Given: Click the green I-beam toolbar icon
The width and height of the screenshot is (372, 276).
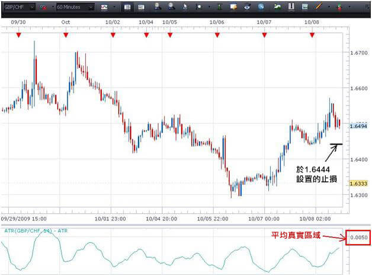Looking at the screenshot, I should point(219,8).
